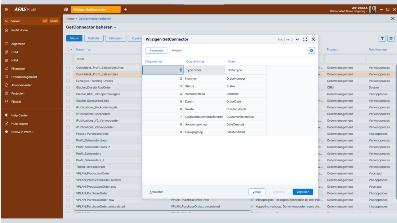Open CRM menu in sidebar

point(14,52)
